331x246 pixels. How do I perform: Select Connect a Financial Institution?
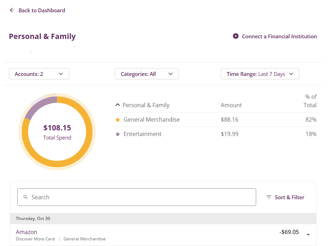(279, 36)
